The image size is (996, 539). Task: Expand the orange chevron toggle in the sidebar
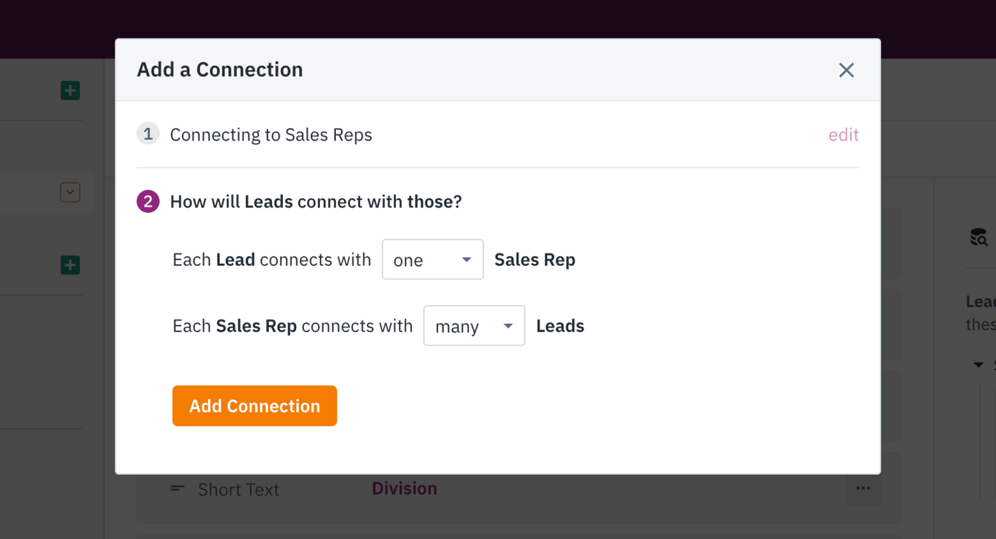pyautogui.click(x=70, y=192)
